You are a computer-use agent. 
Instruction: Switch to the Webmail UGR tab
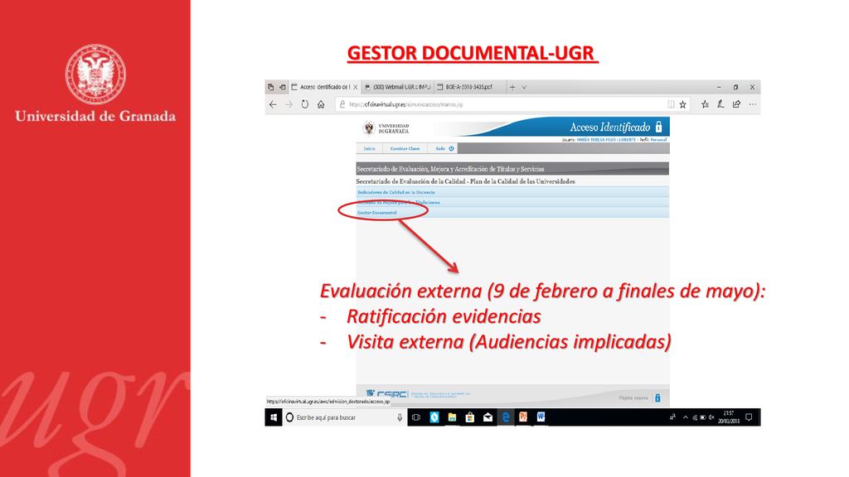pyautogui.click(x=398, y=87)
